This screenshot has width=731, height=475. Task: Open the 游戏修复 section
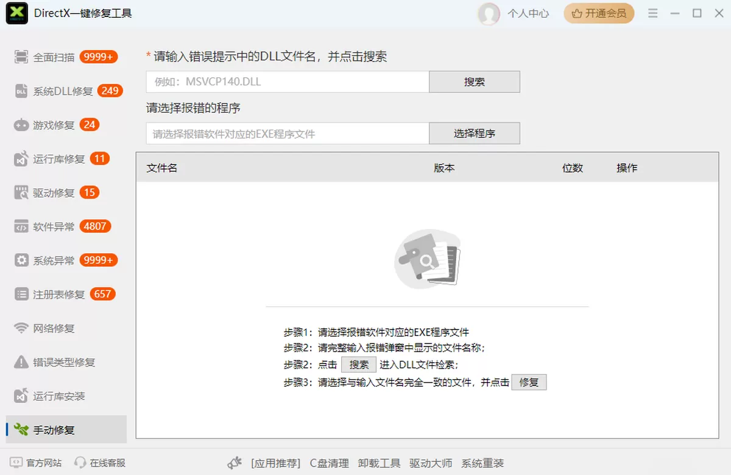click(x=66, y=125)
